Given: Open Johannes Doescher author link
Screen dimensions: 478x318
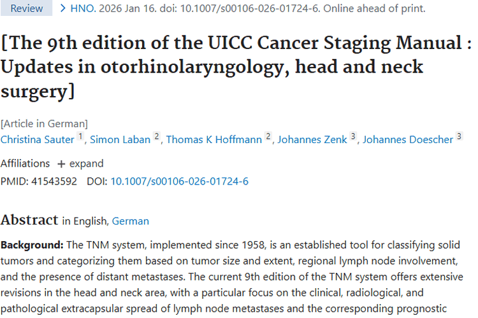Looking at the screenshot, I should (408, 139).
